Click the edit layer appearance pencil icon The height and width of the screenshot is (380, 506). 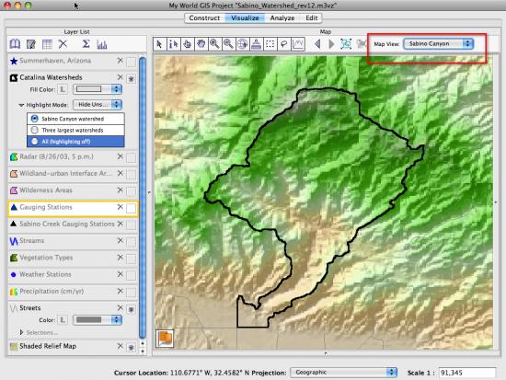(x=31, y=44)
